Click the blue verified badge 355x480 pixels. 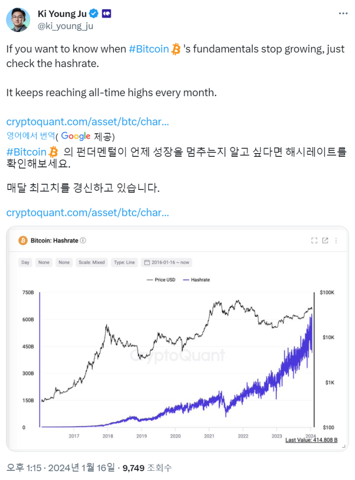point(94,13)
